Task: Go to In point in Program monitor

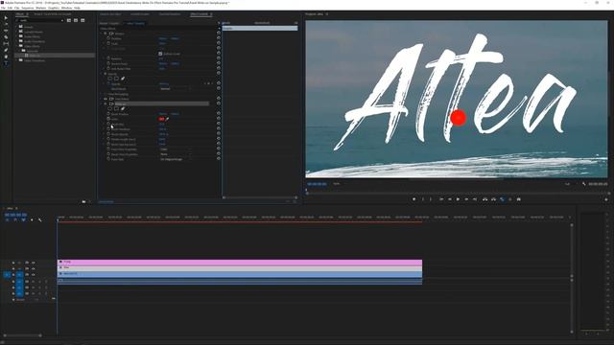Action: tap(441, 199)
